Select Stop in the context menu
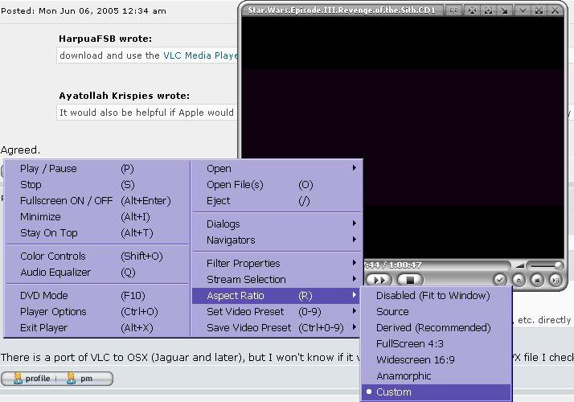The width and height of the screenshot is (574, 402). (97, 185)
